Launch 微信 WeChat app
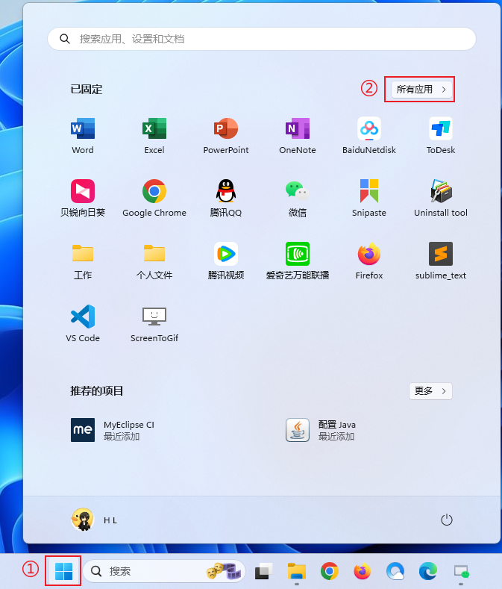This screenshot has height=589, width=502. point(298,199)
